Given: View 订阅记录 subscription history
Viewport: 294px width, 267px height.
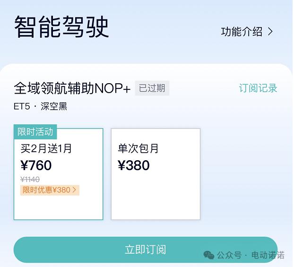Looking at the screenshot, I should pos(258,88).
